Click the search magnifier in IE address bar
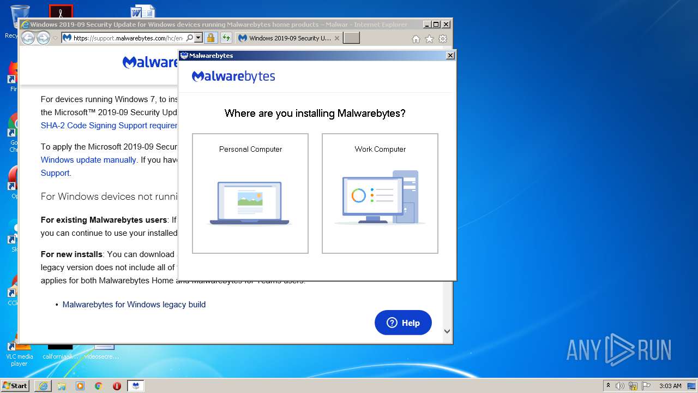This screenshot has width=698, height=393. [x=190, y=38]
